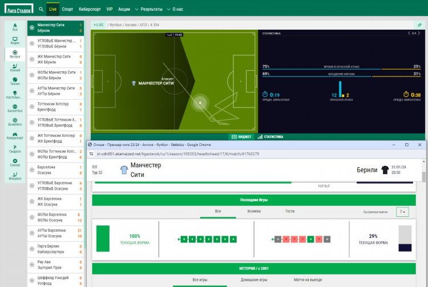Select Хоккей in the sidebar
Image resolution: width=428 pixels, height=287 pixels.
[x=15, y=68]
